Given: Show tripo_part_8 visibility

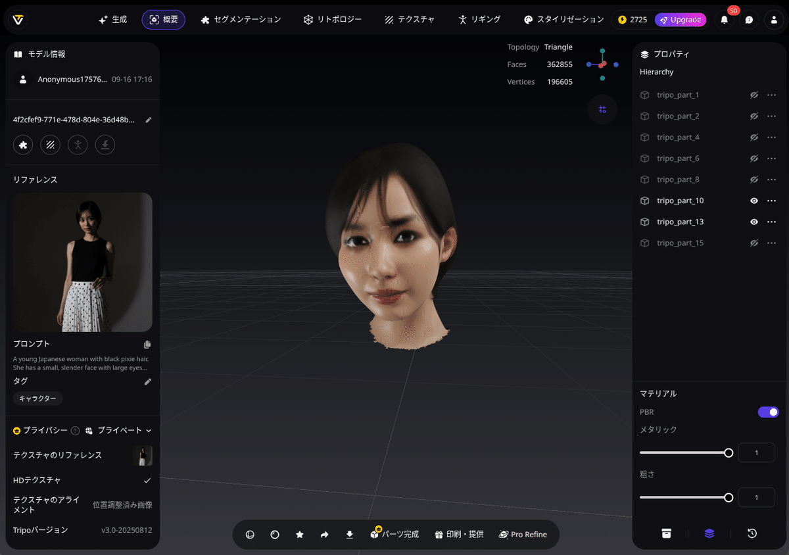Looking at the screenshot, I should pyautogui.click(x=754, y=180).
